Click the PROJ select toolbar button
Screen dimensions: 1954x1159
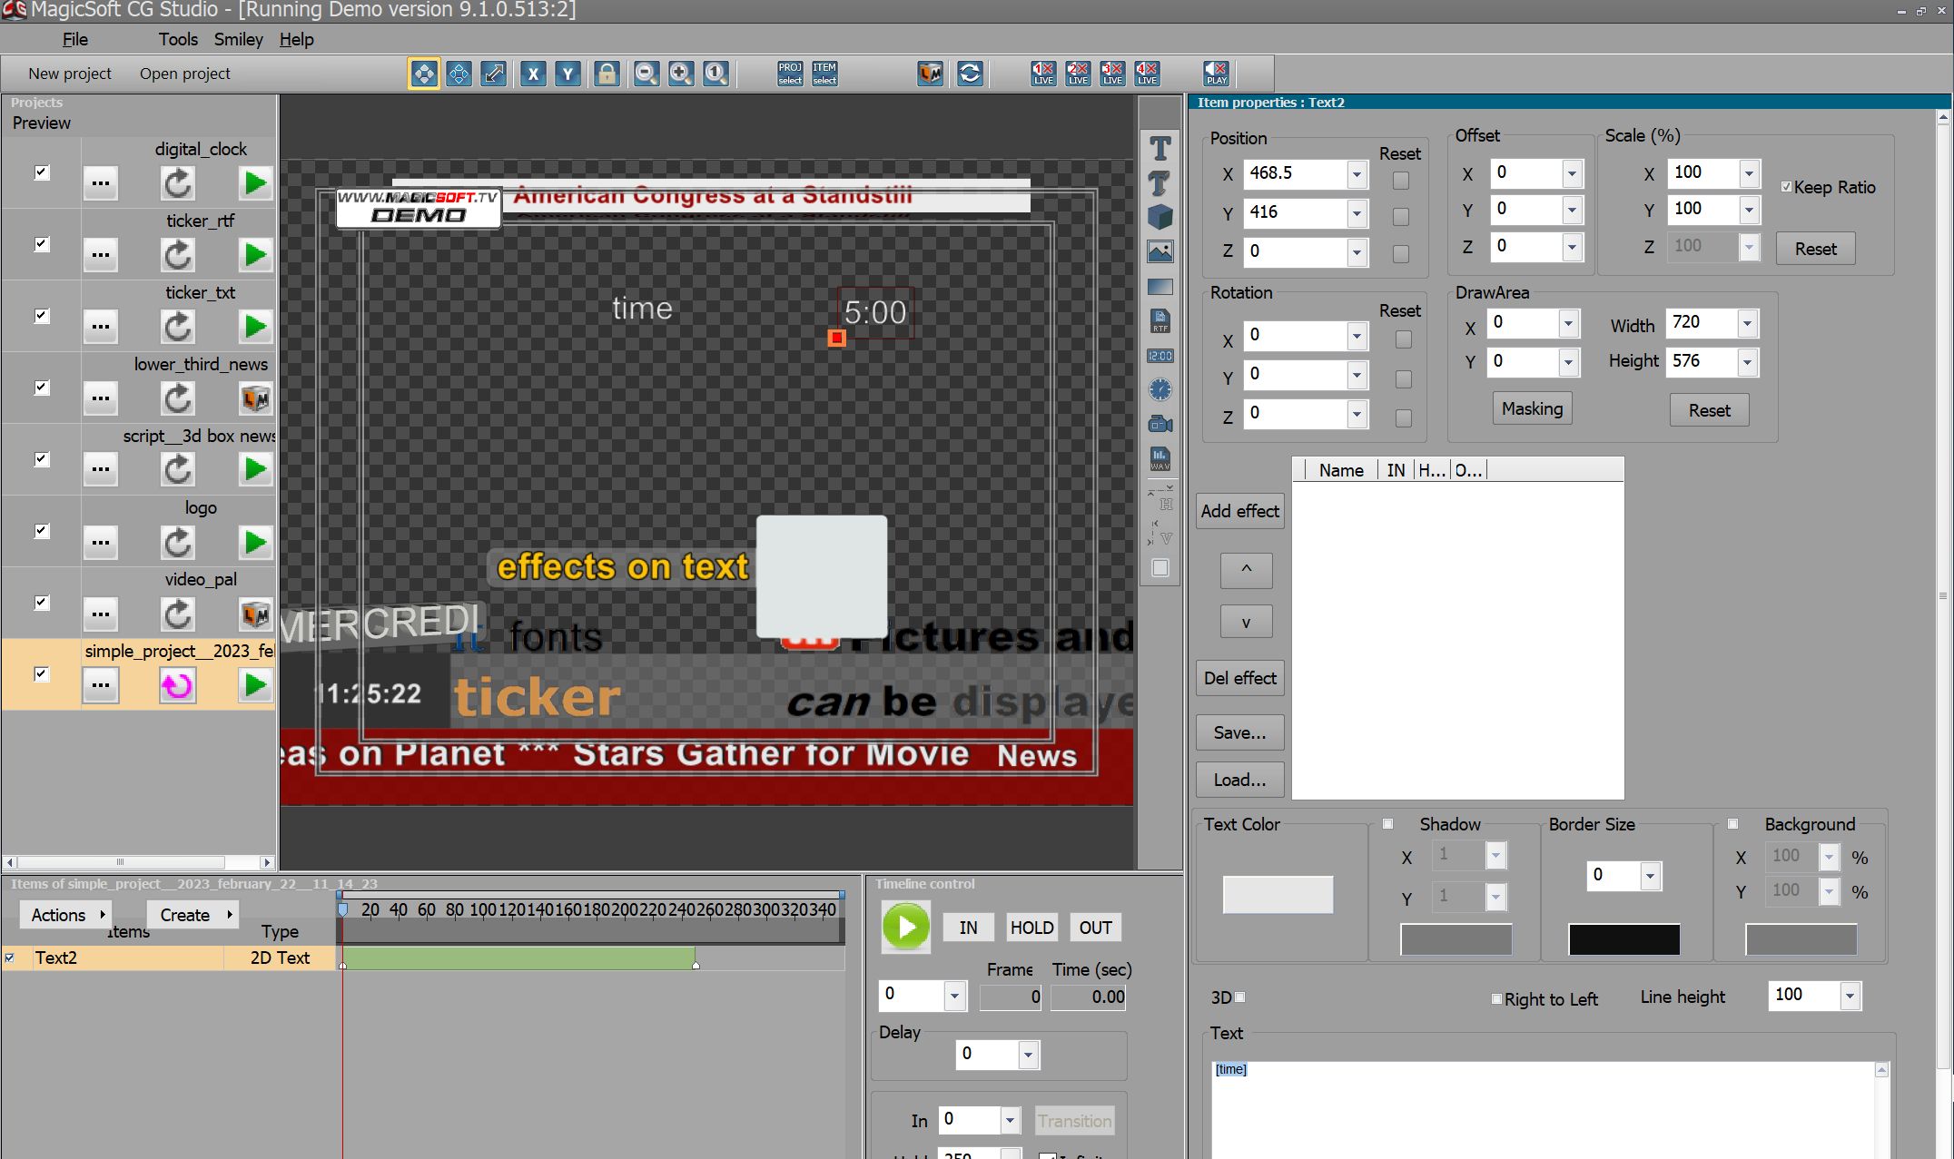point(790,74)
